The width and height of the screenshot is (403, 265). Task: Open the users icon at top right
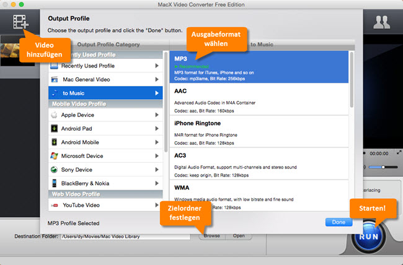[382, 22]
